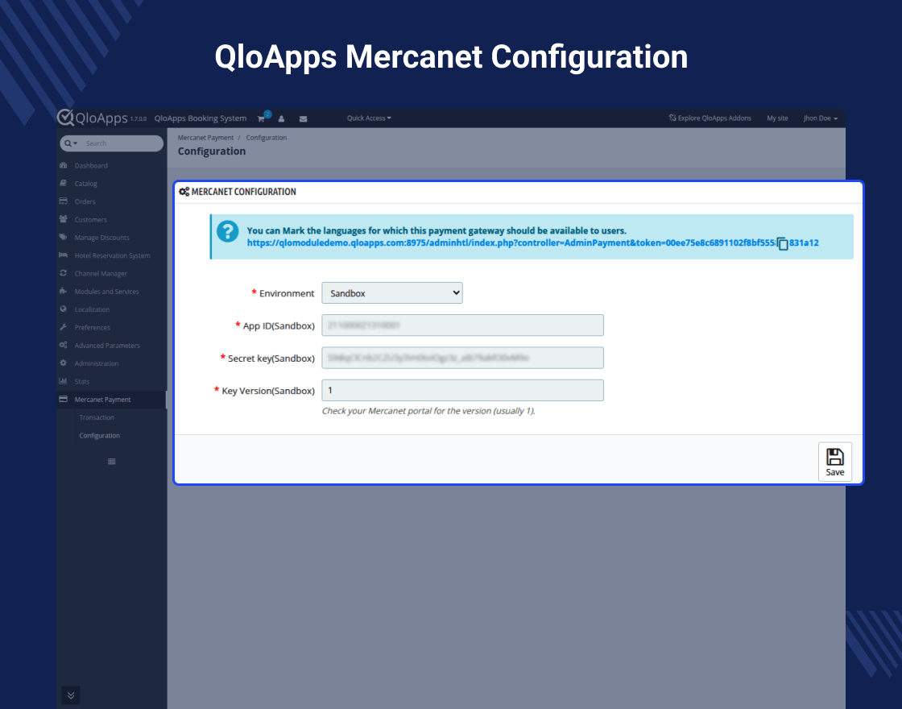This screenshot has width=902, height=709.
Task: Click the Advanced Parameters gears icon
Action: (x=64, y=345)
